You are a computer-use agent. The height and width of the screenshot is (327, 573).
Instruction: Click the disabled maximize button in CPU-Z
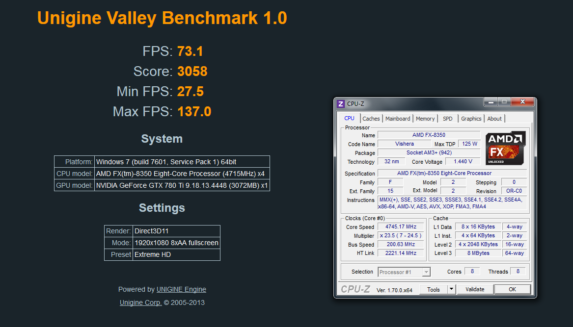click(x=504, y=102)
